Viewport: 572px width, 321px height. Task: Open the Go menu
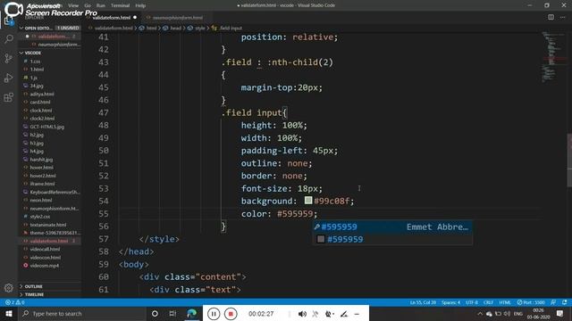(x=88, y=5)
